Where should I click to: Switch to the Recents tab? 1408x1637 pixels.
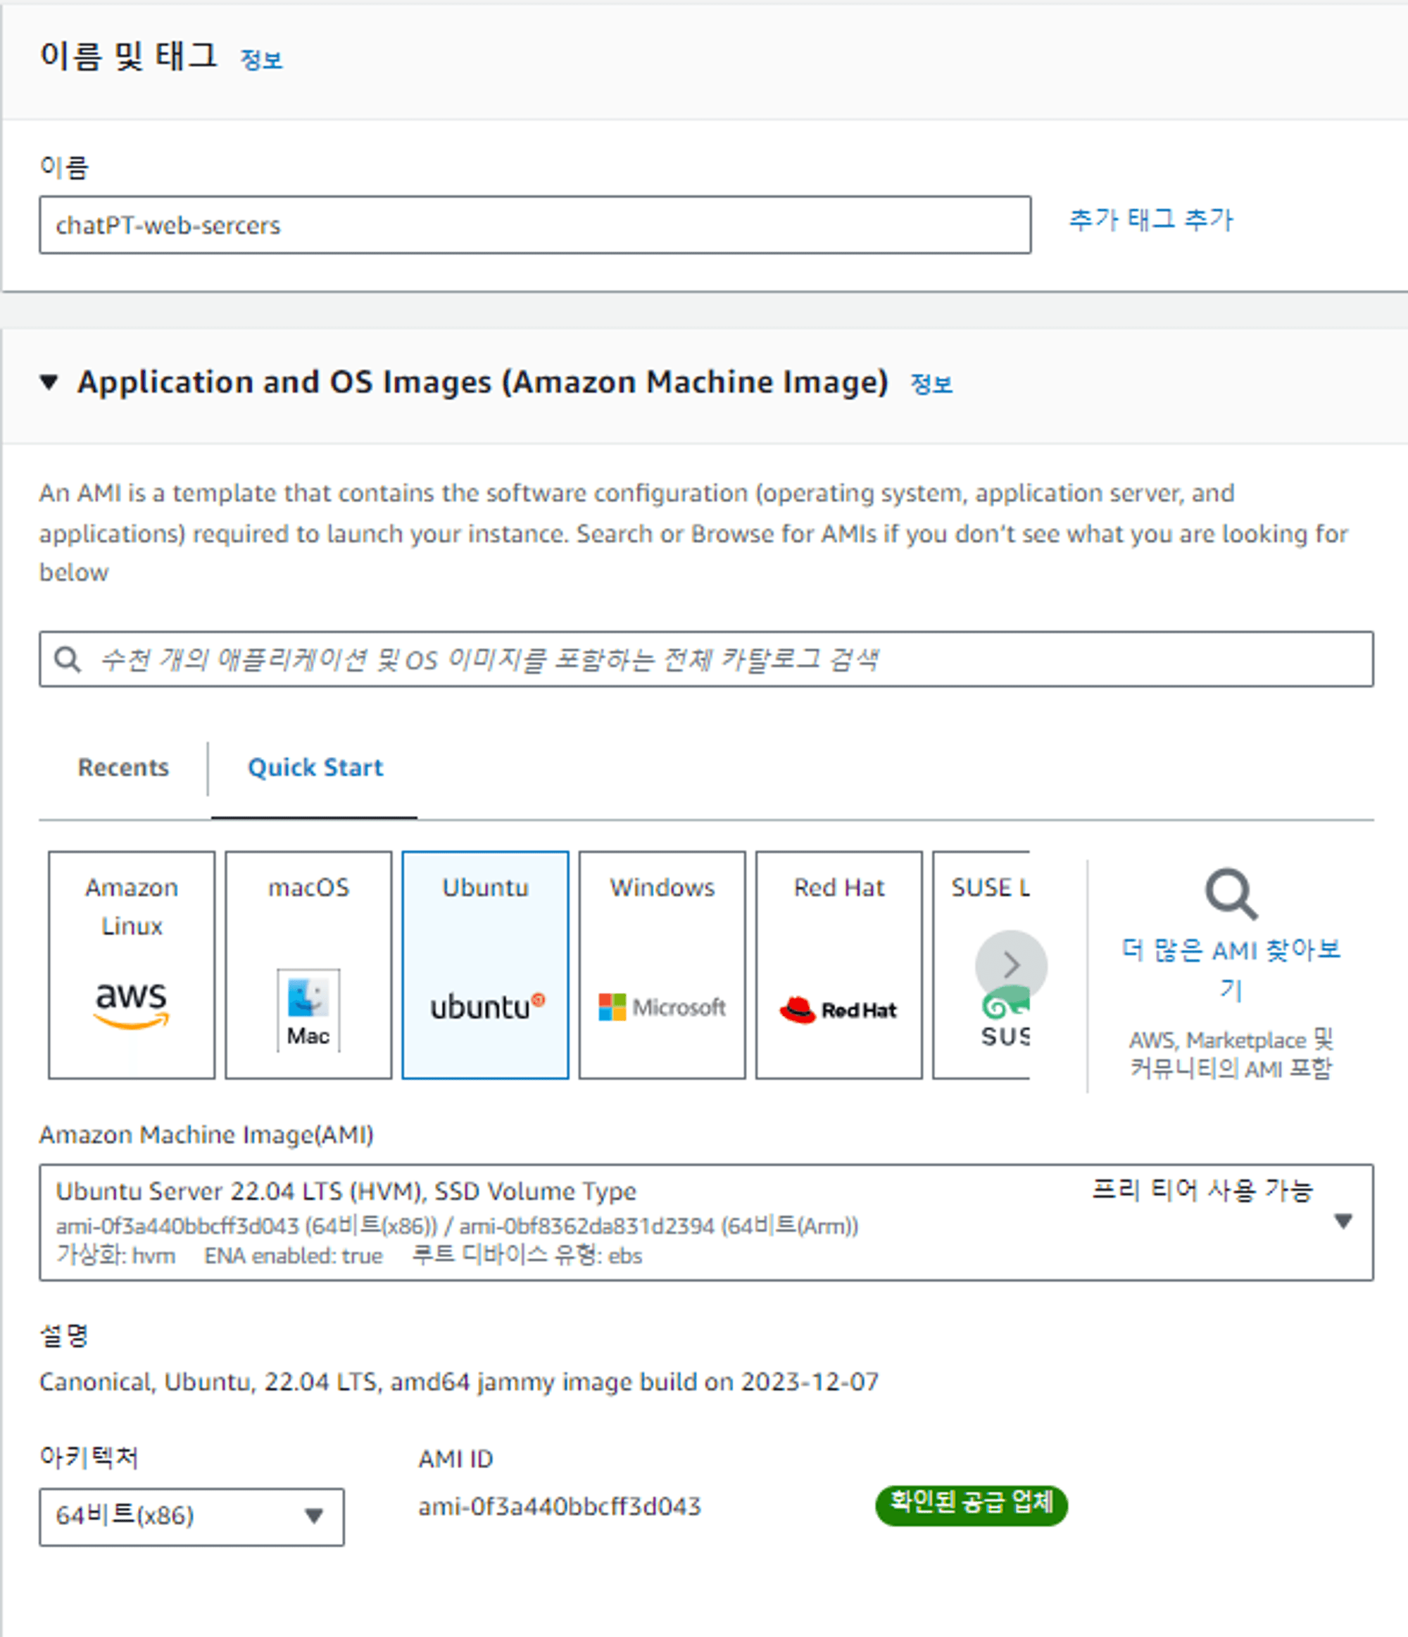click(x=123, y=768)
